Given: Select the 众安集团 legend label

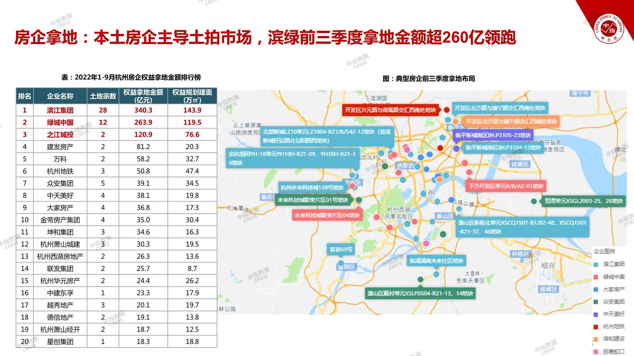Looking at the screenshot, I should [x=613, y=302].
